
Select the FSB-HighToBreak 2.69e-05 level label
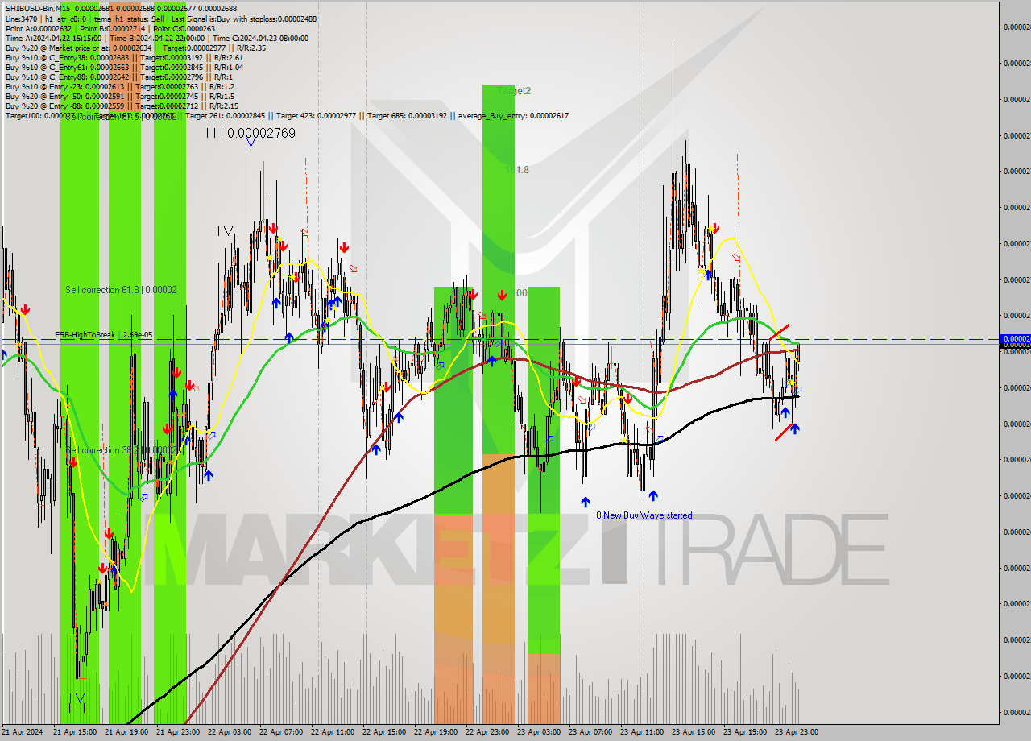click(104, 334)
